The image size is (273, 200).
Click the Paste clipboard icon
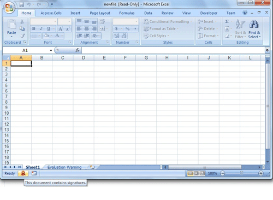(x=11, y=25)
